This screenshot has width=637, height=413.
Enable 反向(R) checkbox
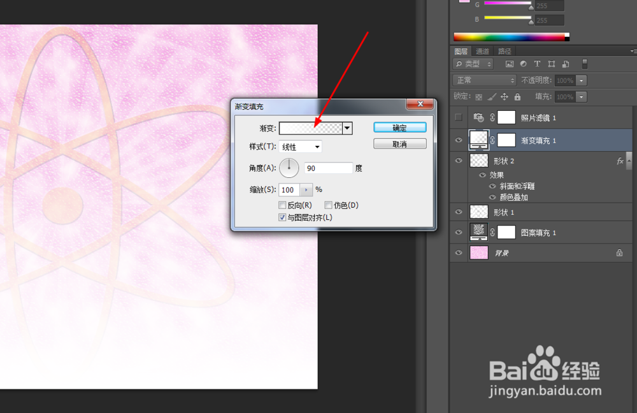click(x=282, y=205)
